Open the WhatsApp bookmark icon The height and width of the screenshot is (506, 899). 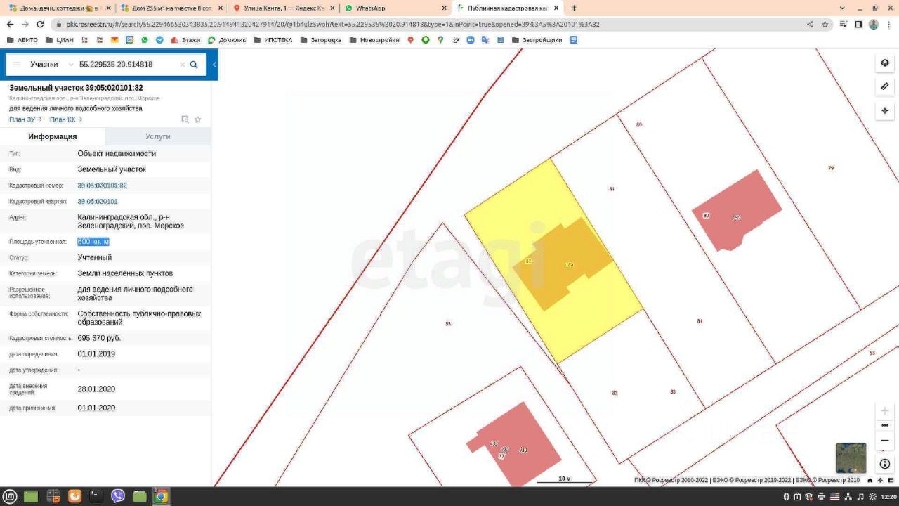[x=145, y=40]
